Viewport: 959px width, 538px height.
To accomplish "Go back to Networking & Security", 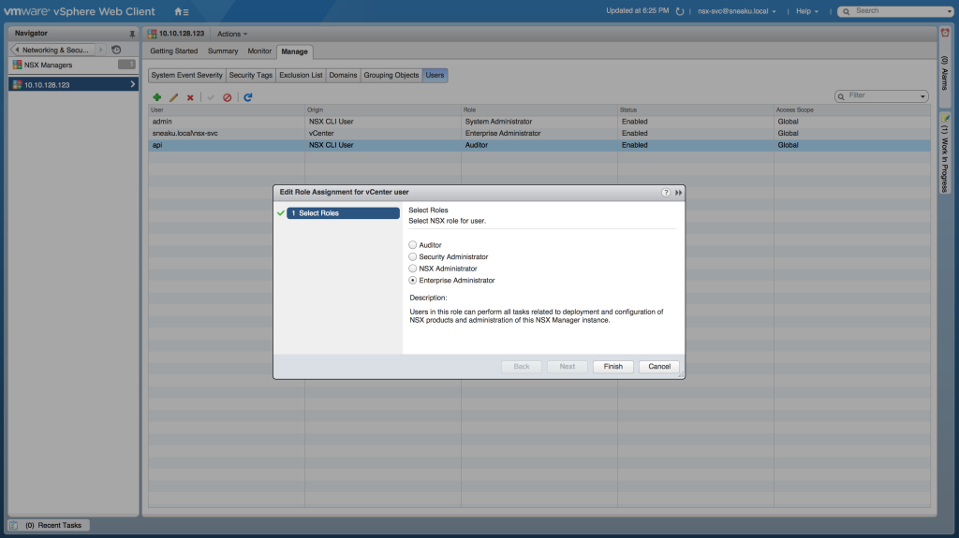I will (53, 50).
